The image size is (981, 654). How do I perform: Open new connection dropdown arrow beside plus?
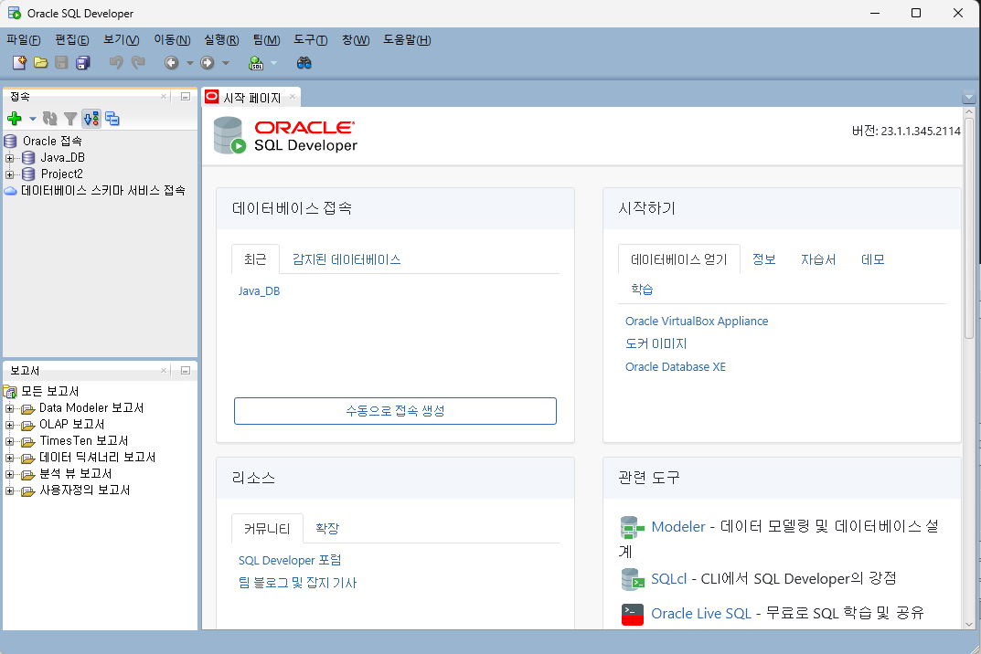point(33,118)
